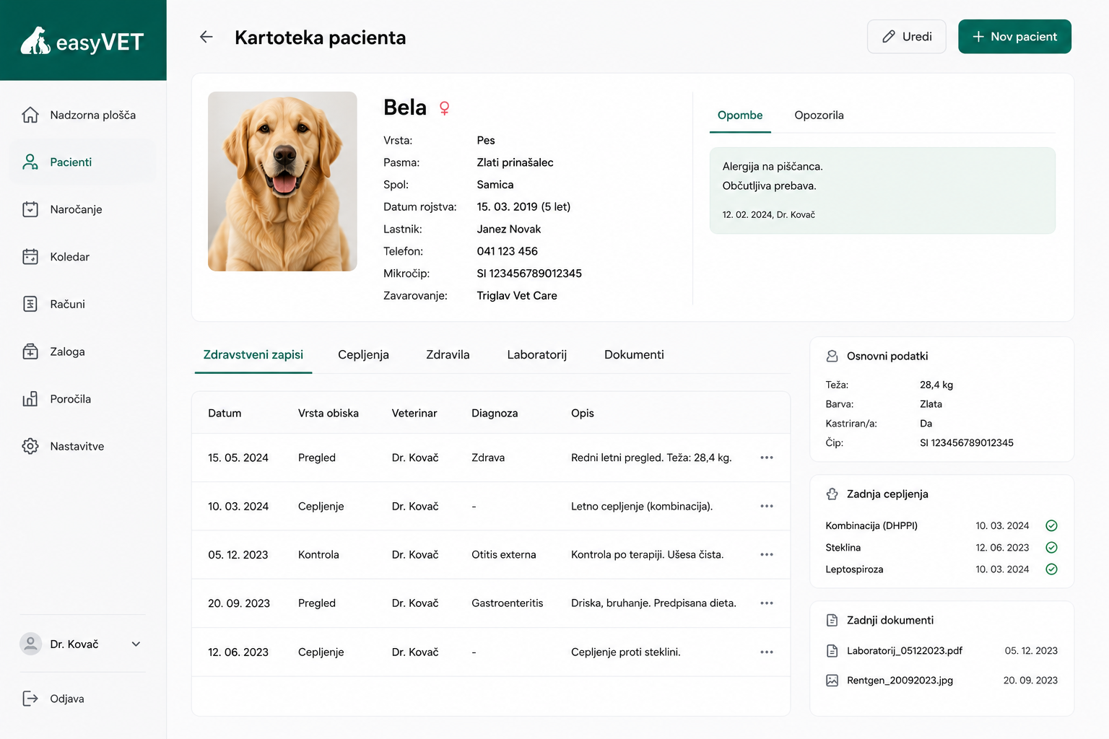Open the Laboratorij tab
Viewport: 1109px width, 739px height.
pos(536,355)
